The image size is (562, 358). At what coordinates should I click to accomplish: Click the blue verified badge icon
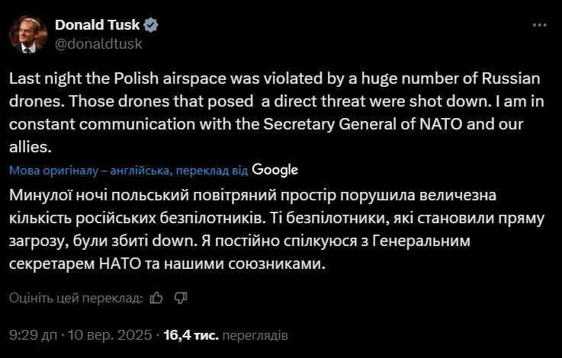(x=152, y=24)
